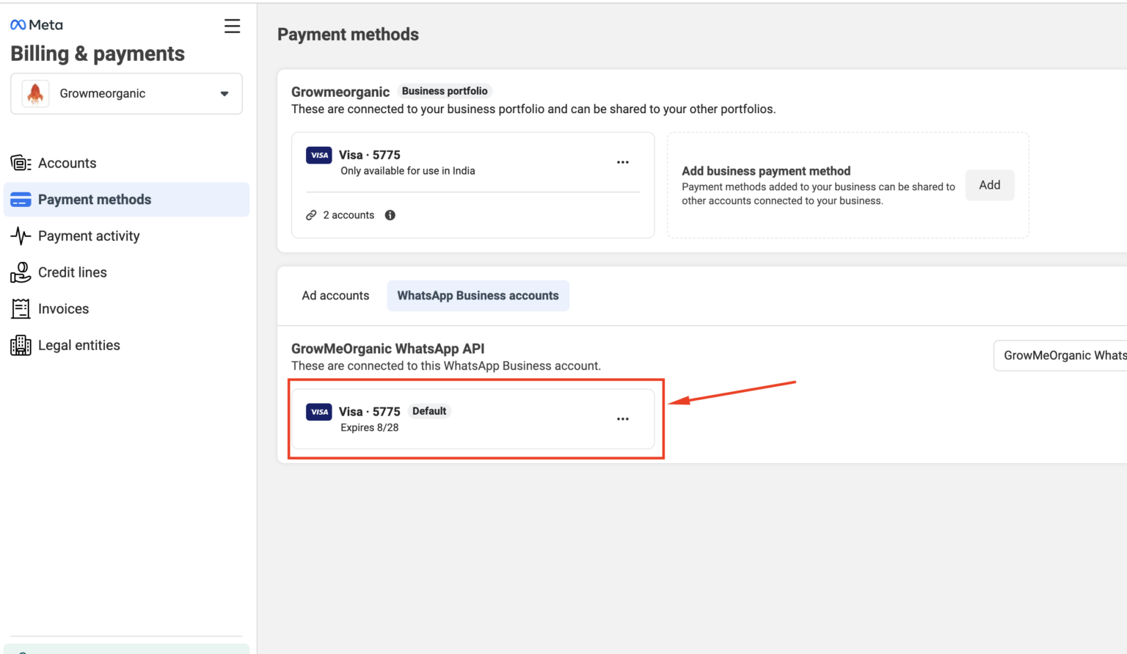Viewport: 1127px width, 654px height.
Task: Show info about 2 accounts
Action: (390, 215)
